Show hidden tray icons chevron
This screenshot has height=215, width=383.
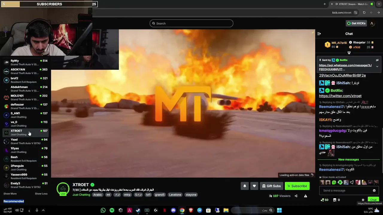pyautogui.click(x=43, y=210)
